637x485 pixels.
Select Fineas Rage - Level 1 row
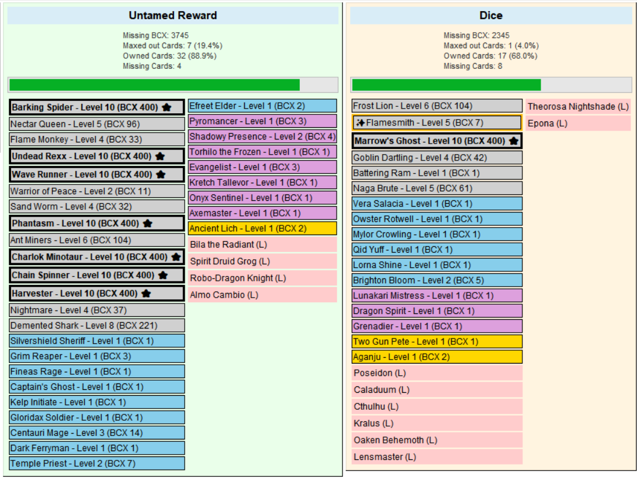coord(97,371)
